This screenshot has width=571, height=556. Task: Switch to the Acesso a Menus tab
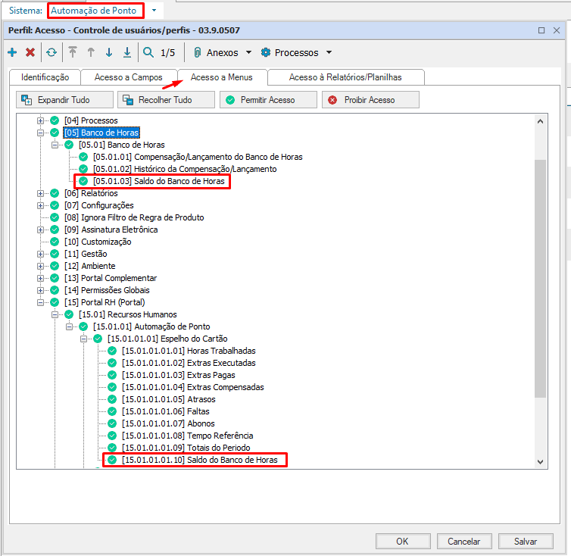click(x=222, y=77)
